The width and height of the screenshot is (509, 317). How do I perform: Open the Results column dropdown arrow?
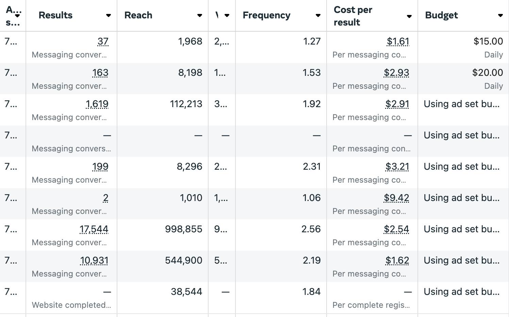[108, 15]
